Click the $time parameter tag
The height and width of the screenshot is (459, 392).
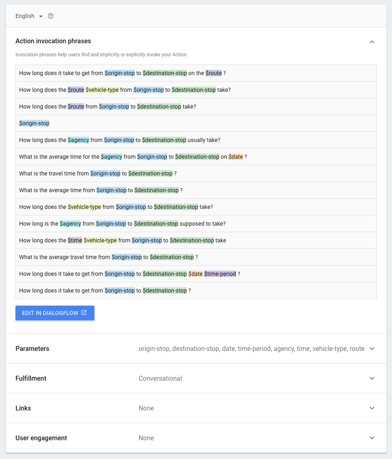pyautogui.click(x=75, y=240)
